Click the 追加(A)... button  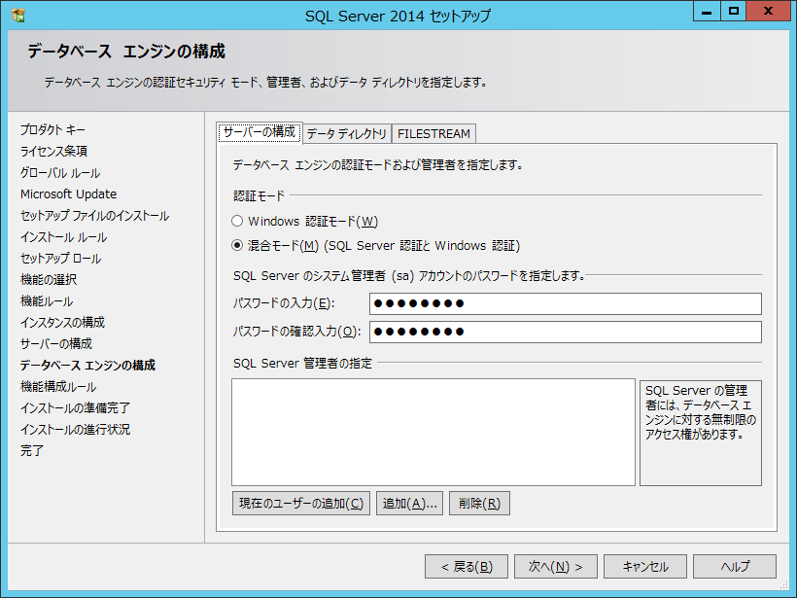pos(410,504)
